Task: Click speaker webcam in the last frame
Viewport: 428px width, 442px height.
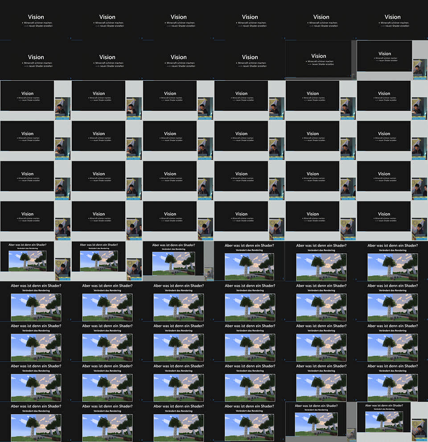Action: pyautogui.click(x=419, y=429)
